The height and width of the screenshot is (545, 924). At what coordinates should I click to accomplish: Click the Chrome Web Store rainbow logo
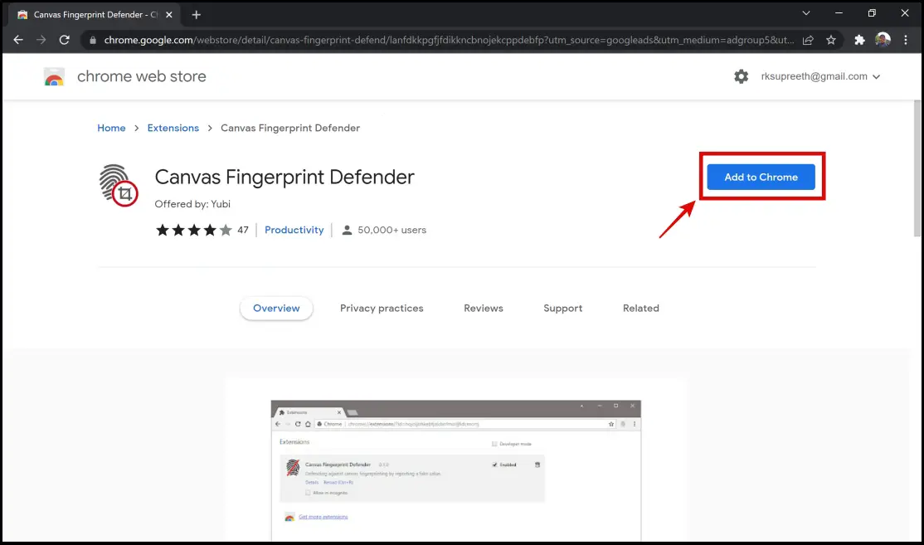tap(54, 76)
